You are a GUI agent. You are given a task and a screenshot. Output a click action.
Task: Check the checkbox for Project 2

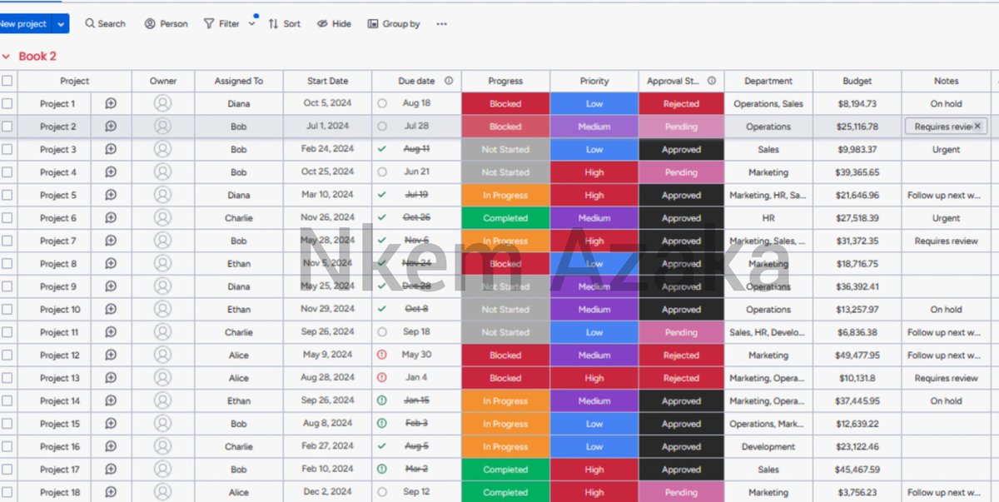pos(7,127)
